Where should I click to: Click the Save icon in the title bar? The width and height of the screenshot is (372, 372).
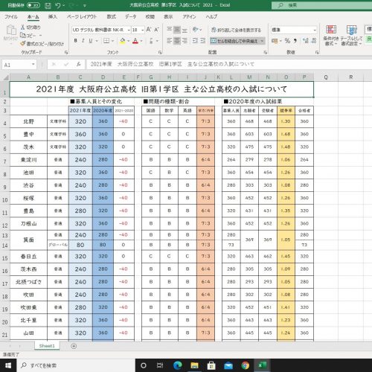tap(48, 5)
